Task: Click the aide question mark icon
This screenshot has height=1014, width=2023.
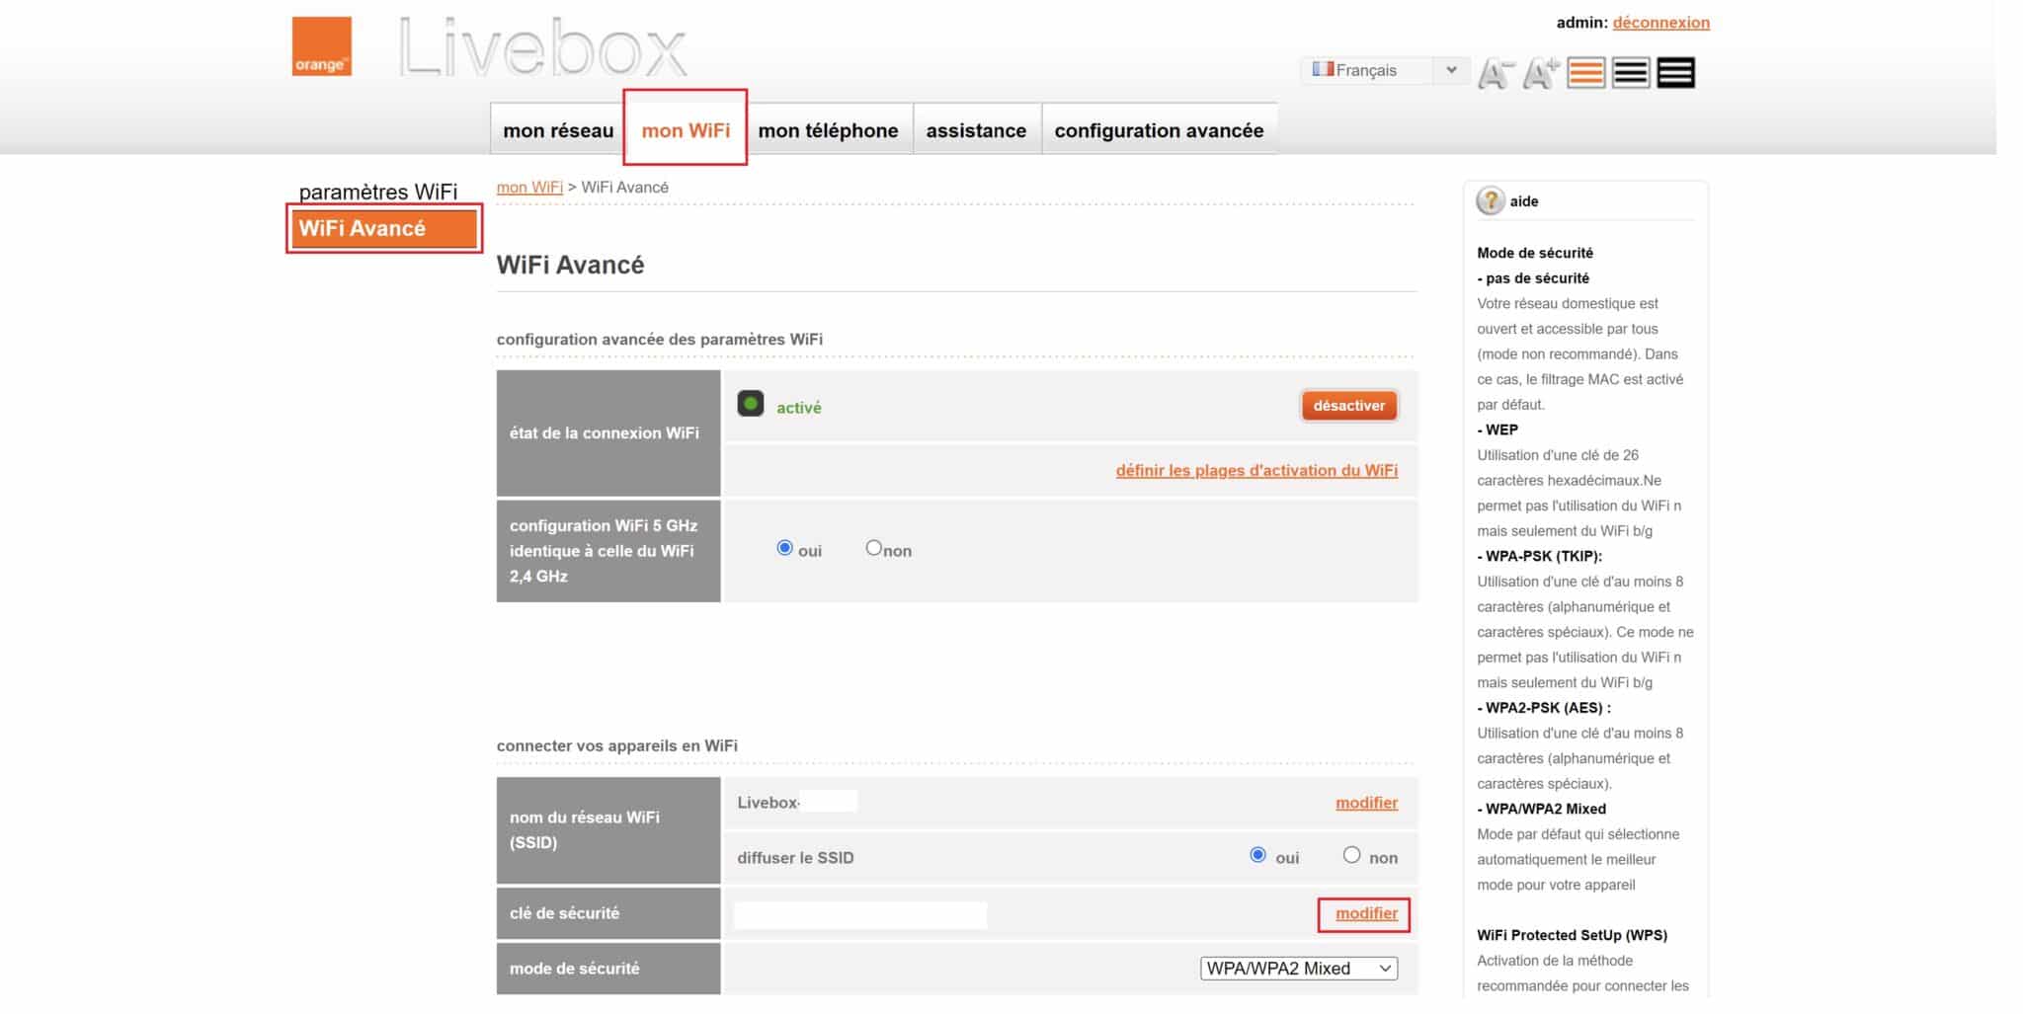Action: coord(1490,201)
